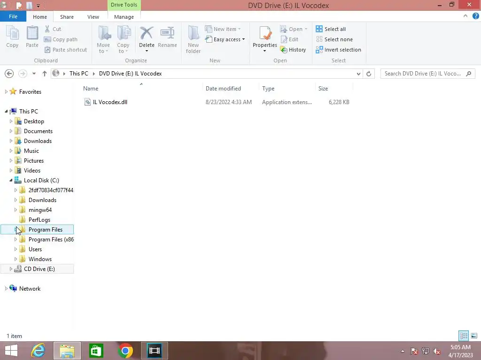The image size is (481, 360).
Task: Expand the Desktop tree node
Action: [x=11, y=121]
